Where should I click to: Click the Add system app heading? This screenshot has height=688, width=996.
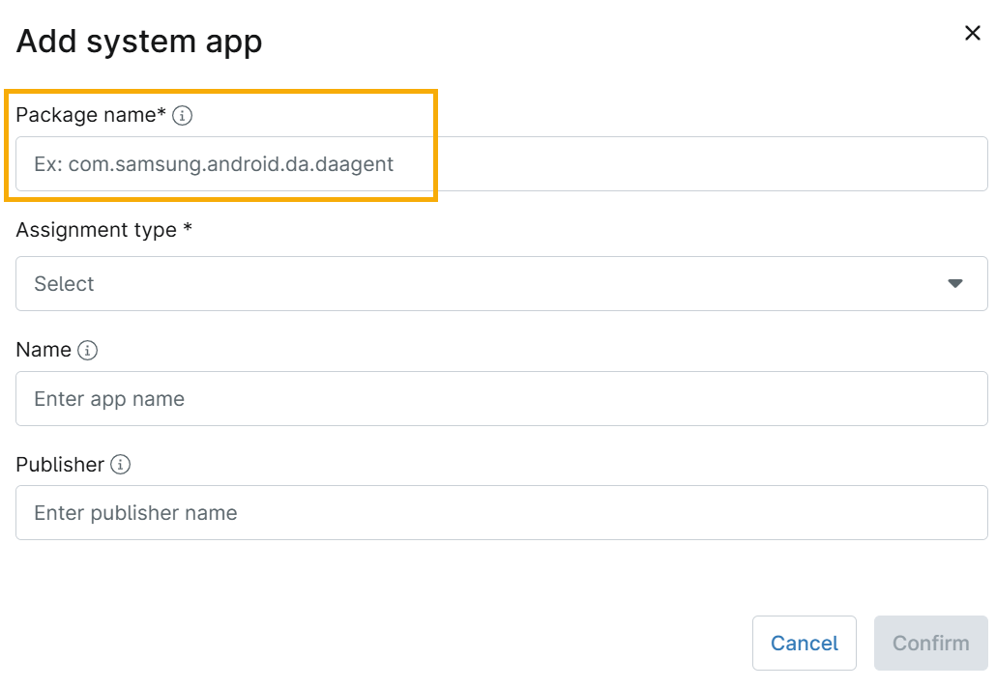[139, 43]
